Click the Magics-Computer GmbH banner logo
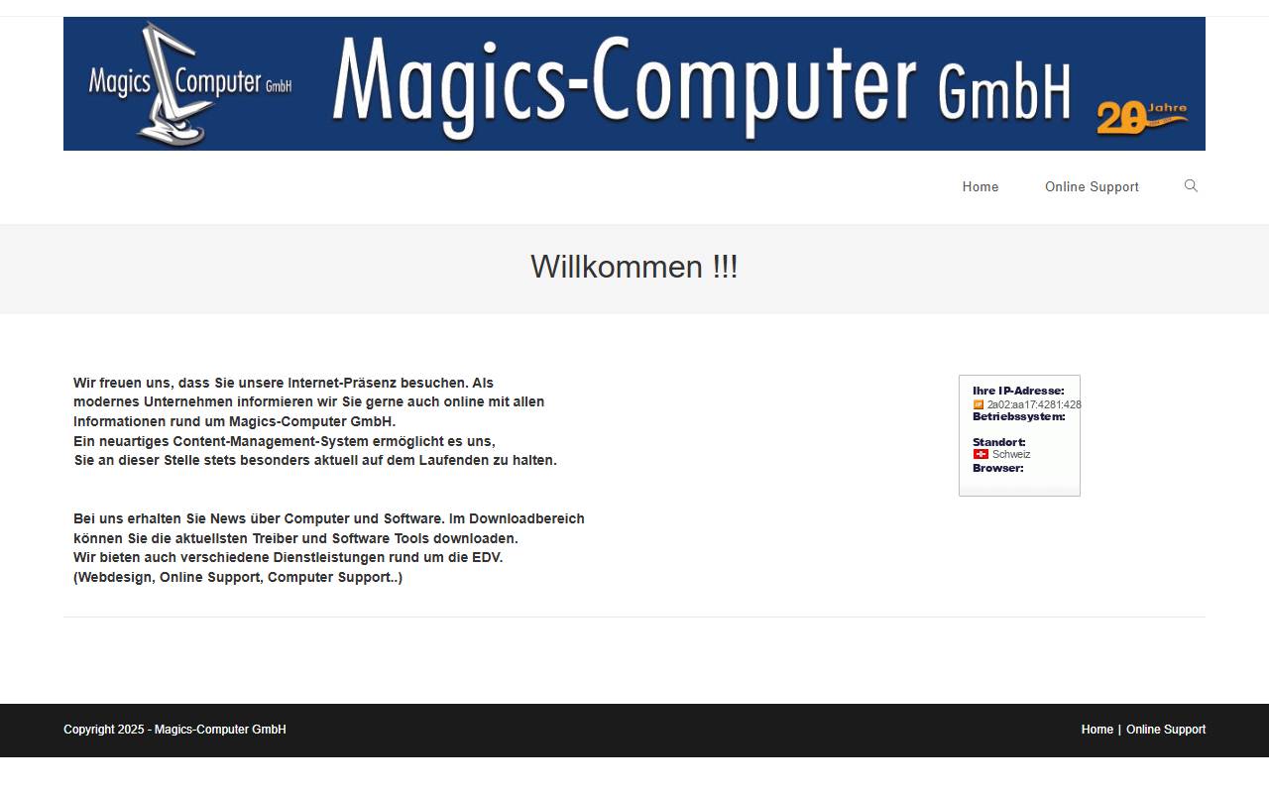 point(634,83)
